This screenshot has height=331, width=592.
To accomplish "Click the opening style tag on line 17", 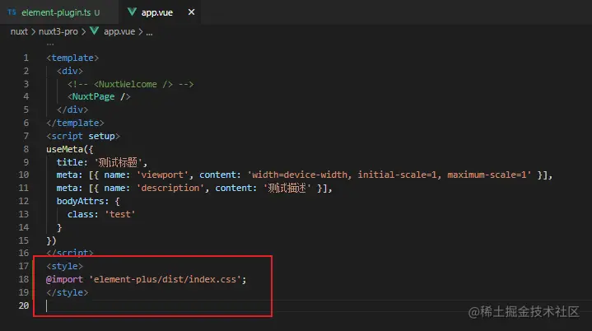I will click(64, 266).
